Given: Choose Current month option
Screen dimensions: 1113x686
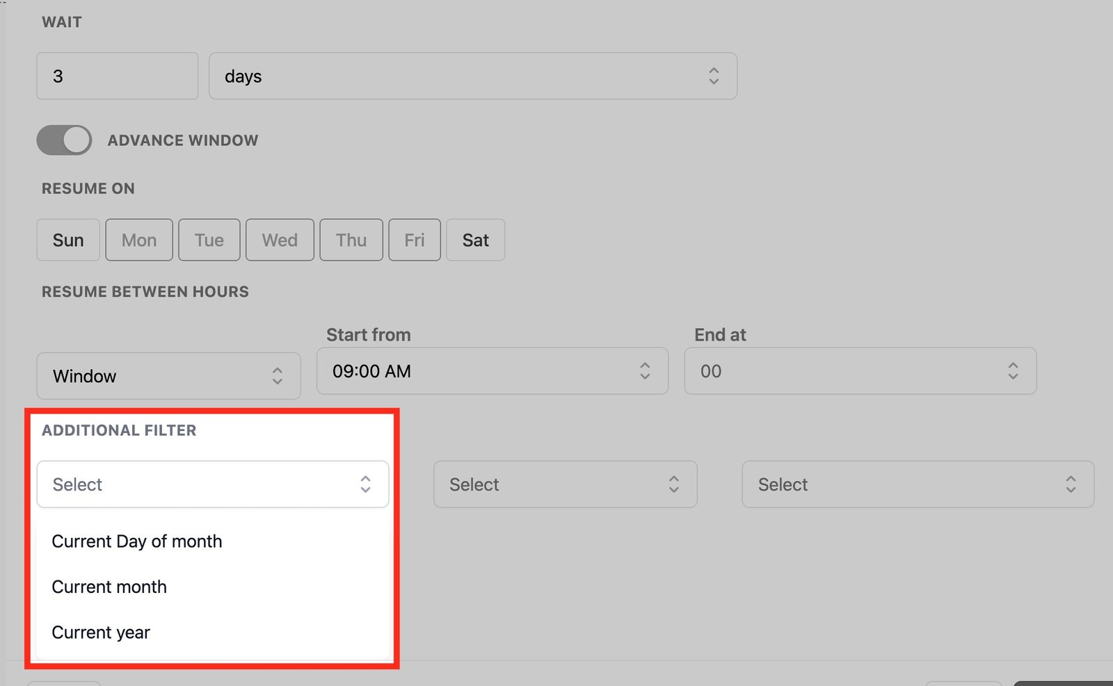Looking at the screenshot, I should pyautogui.click(x=109, y=587).
